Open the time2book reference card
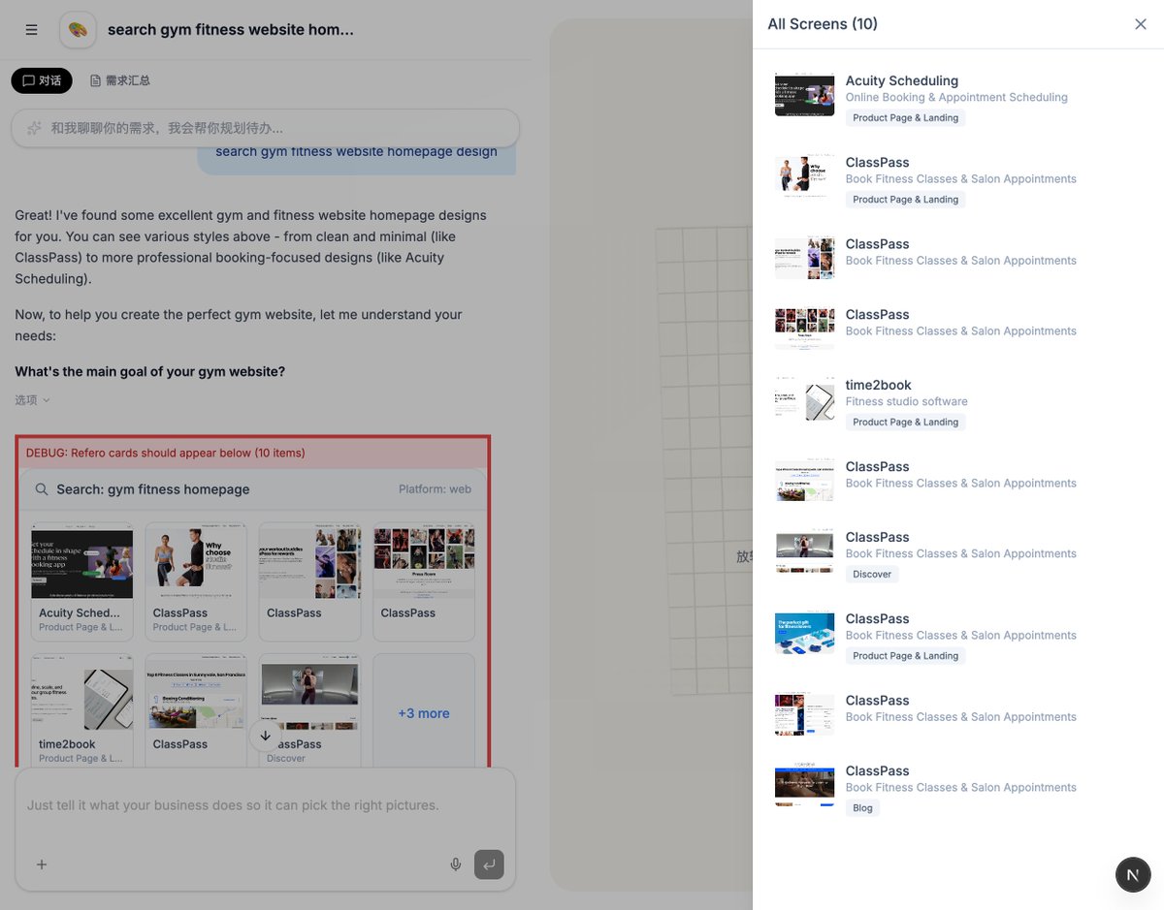 (82, 712)
